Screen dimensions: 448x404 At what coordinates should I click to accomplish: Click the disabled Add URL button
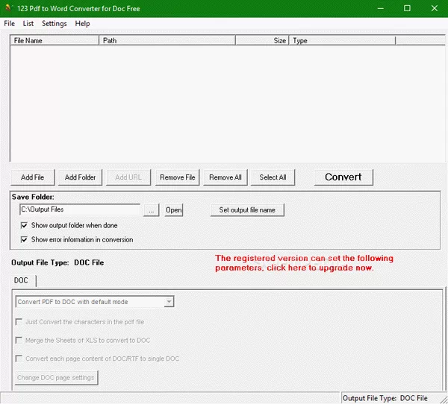click(128, 177)
